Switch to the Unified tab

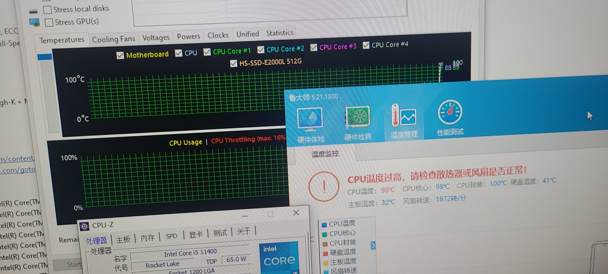point(248,34)
